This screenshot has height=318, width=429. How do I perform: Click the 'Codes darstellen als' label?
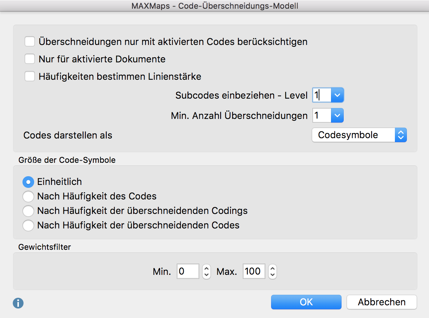pyautogui.click(x=68, y=135)
